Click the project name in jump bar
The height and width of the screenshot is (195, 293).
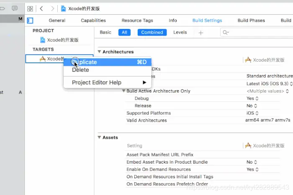(84, 9)
